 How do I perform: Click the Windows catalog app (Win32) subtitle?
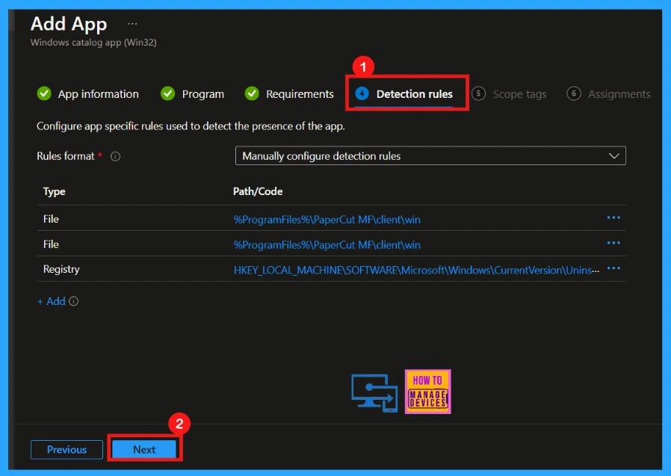click(x=93, y=43)
